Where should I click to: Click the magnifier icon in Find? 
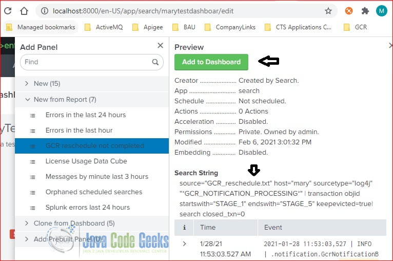coord(155,62)
